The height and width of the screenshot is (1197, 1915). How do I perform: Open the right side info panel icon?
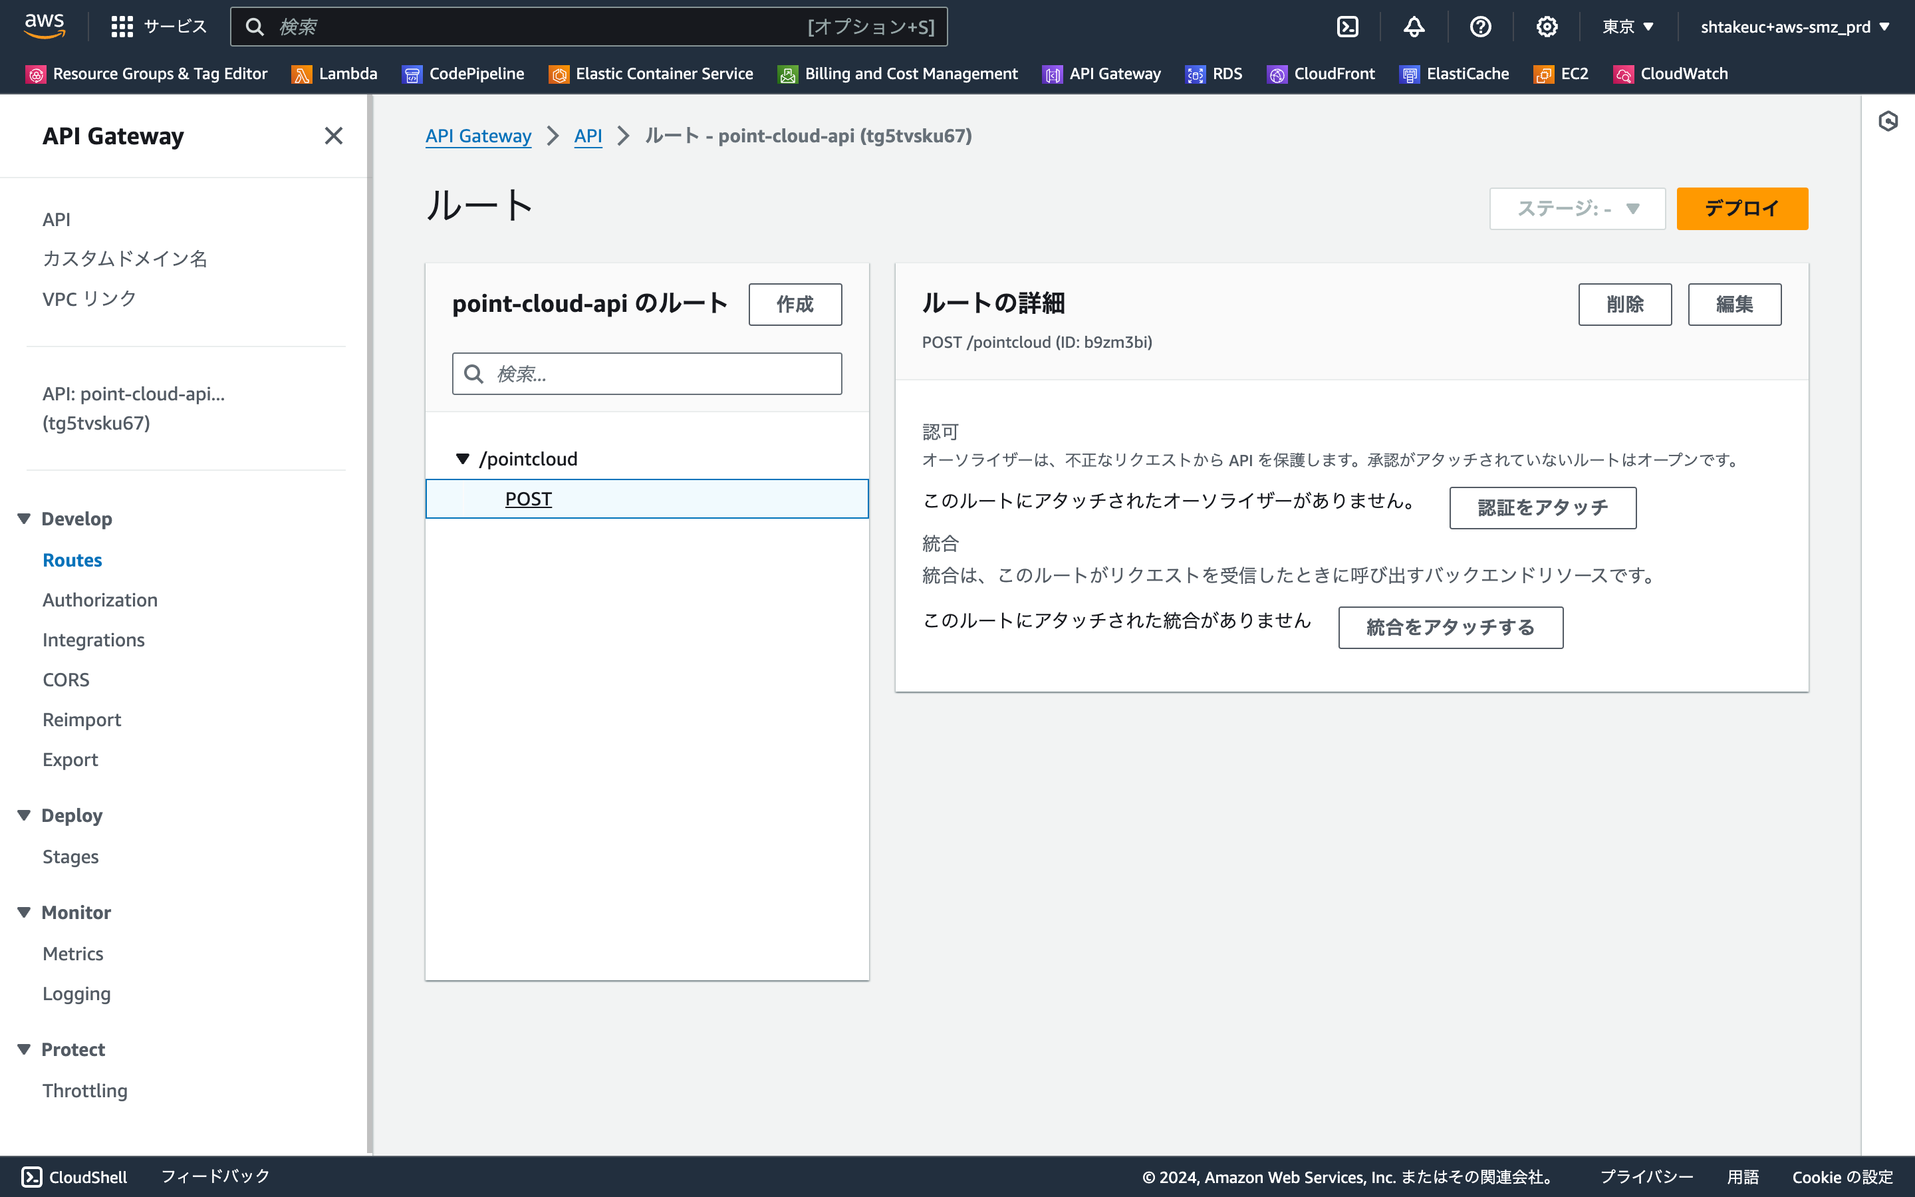[1888, 121]
